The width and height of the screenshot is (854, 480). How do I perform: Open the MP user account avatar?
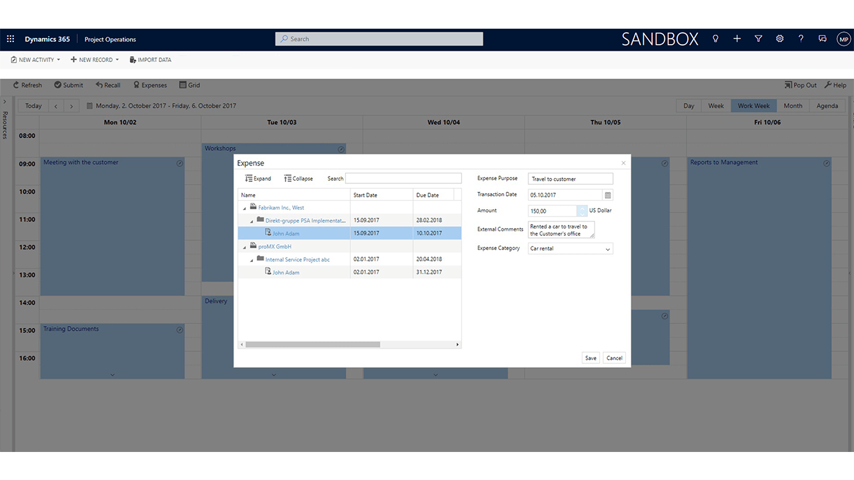[x=844, y=39]
